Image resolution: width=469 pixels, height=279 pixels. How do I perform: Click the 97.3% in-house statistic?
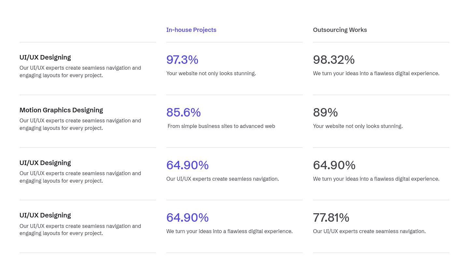point(182,60)
